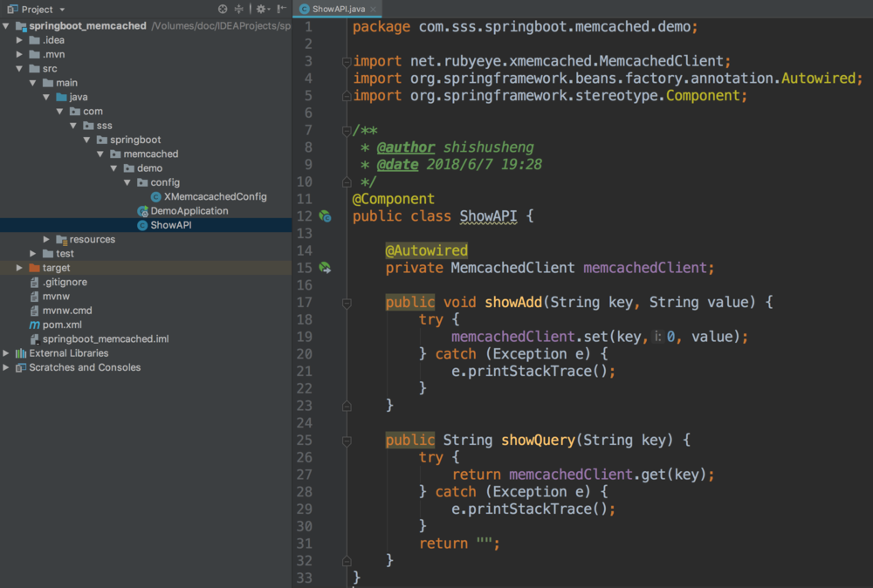Expand the target folder
This screenshot has height=588, width=873.
coord(20,269)
